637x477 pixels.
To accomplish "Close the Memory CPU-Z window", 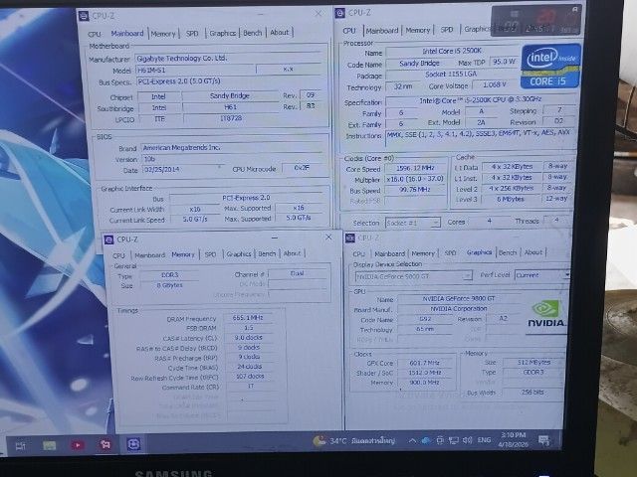I will (x=328, y=237).
